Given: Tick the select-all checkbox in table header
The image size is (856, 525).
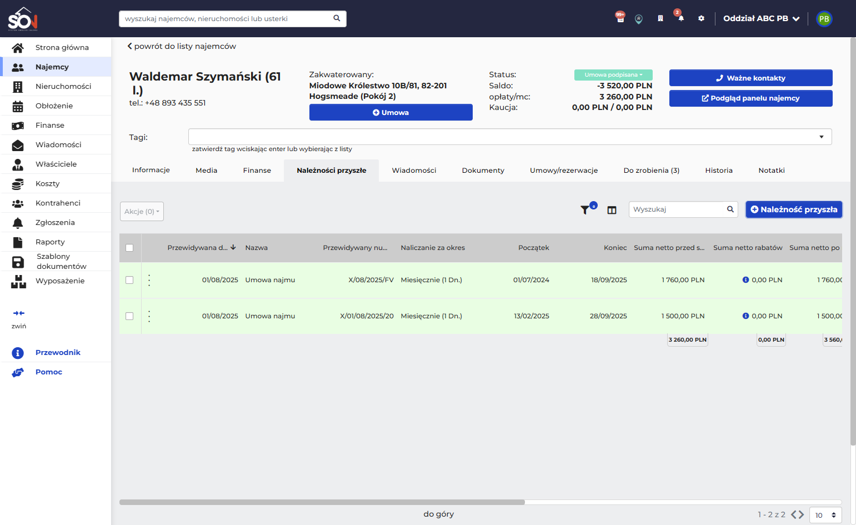Looking at the screenshot, I should 129,248.
